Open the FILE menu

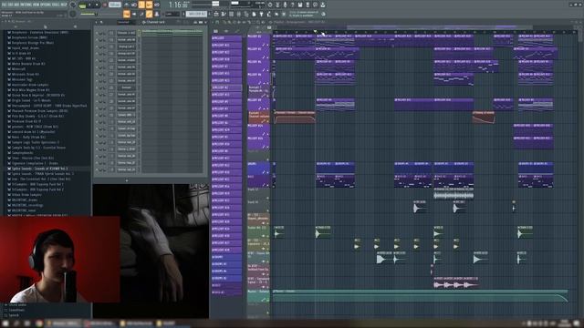point(5,5)
